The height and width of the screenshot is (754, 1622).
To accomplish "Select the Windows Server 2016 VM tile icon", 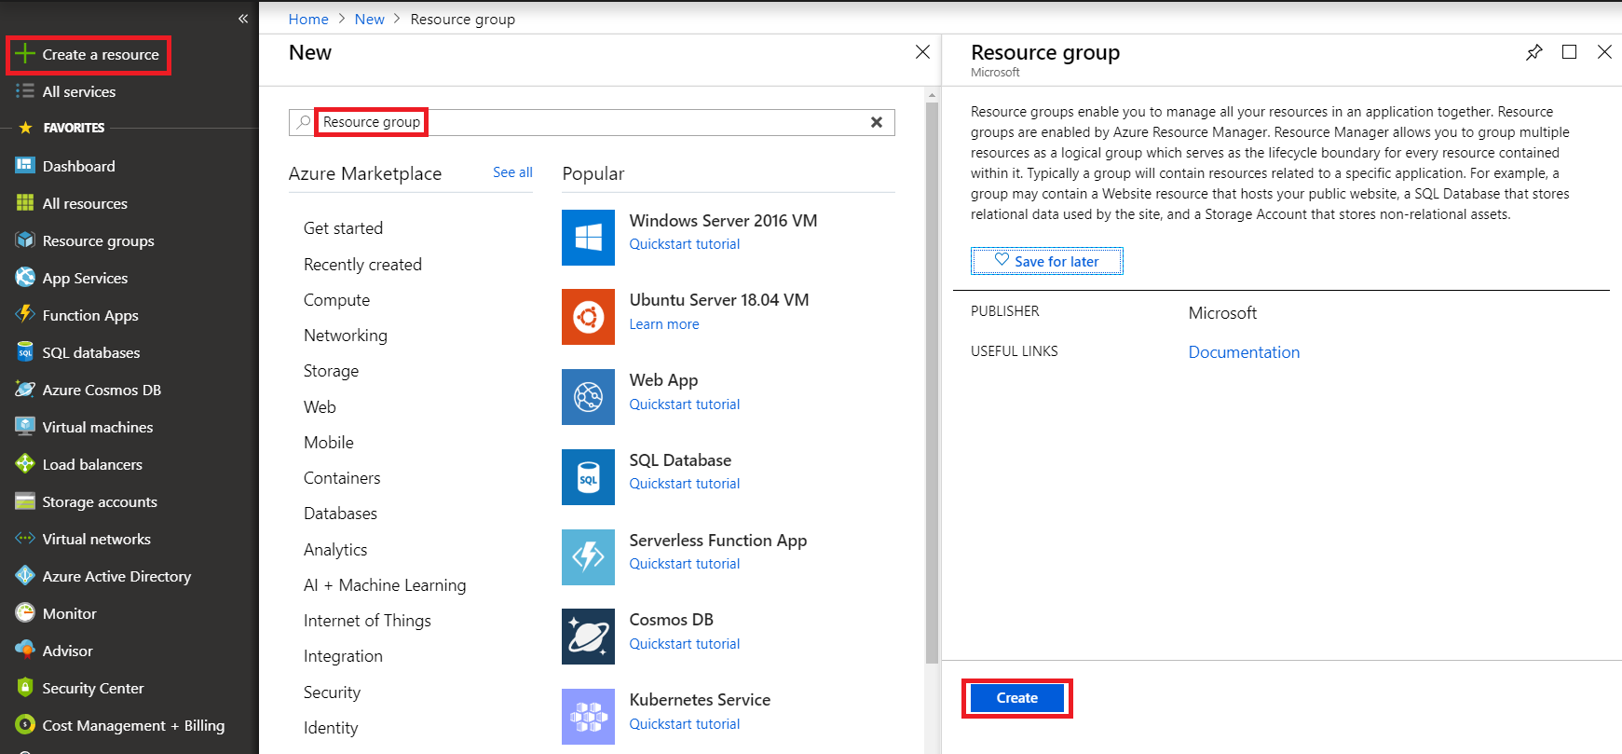I will pos(588,238).
